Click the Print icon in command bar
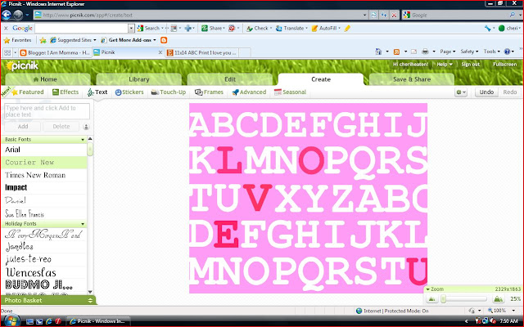Viewport: 524px width, 327px height. [425, 52]
